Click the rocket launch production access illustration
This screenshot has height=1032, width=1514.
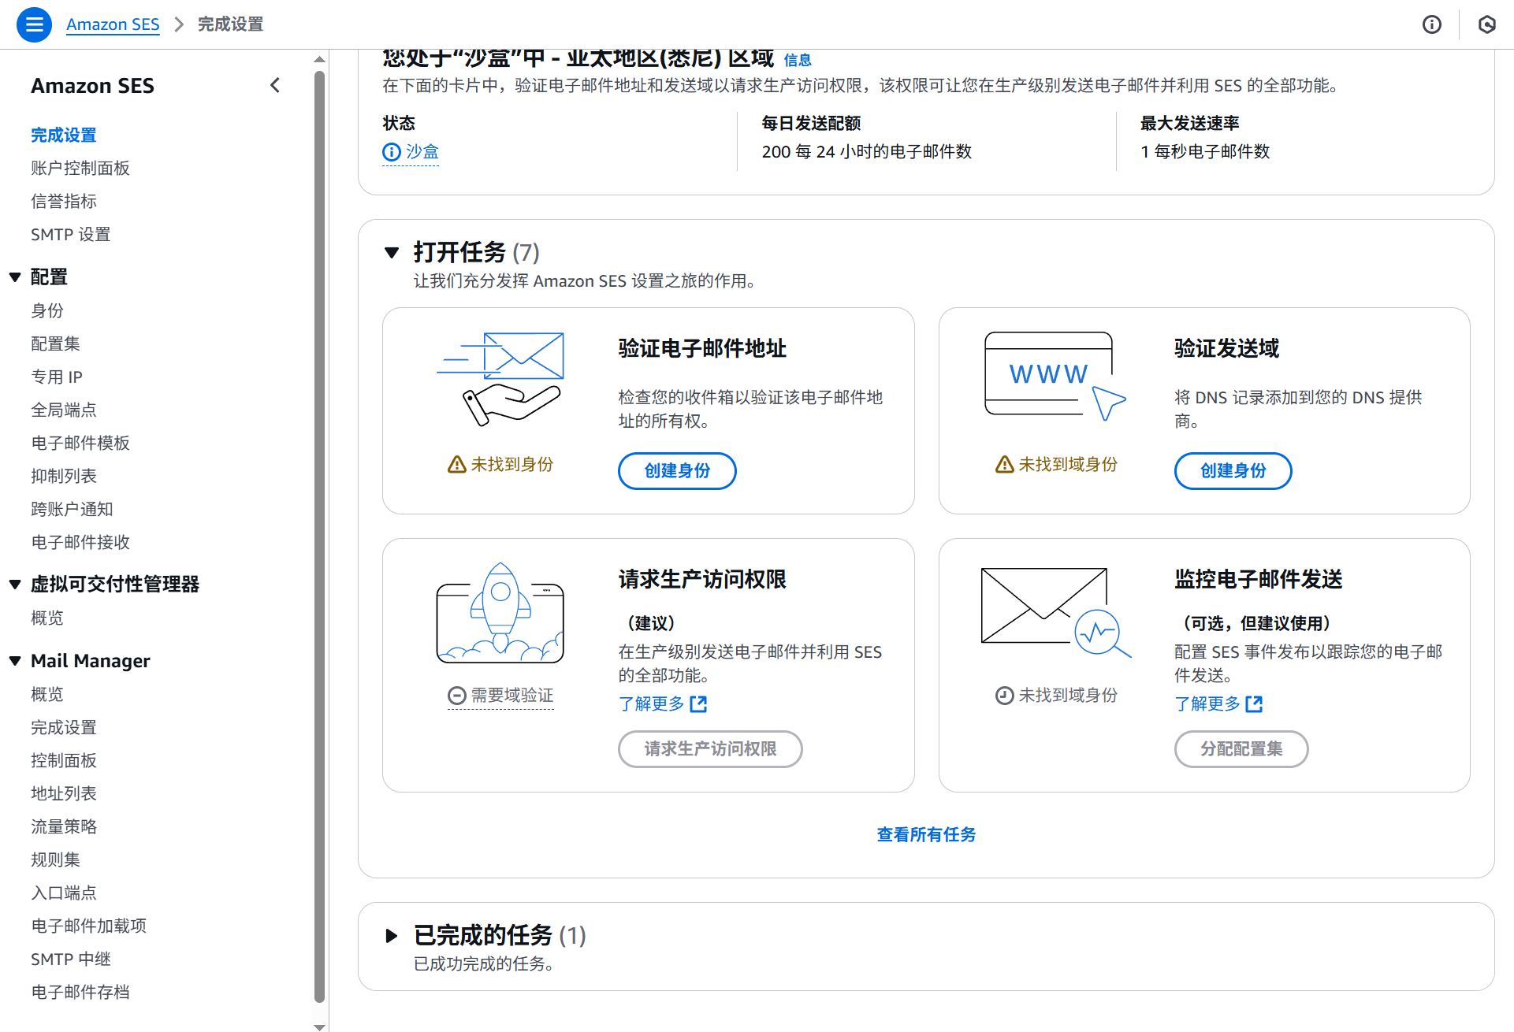pos(500,613)
